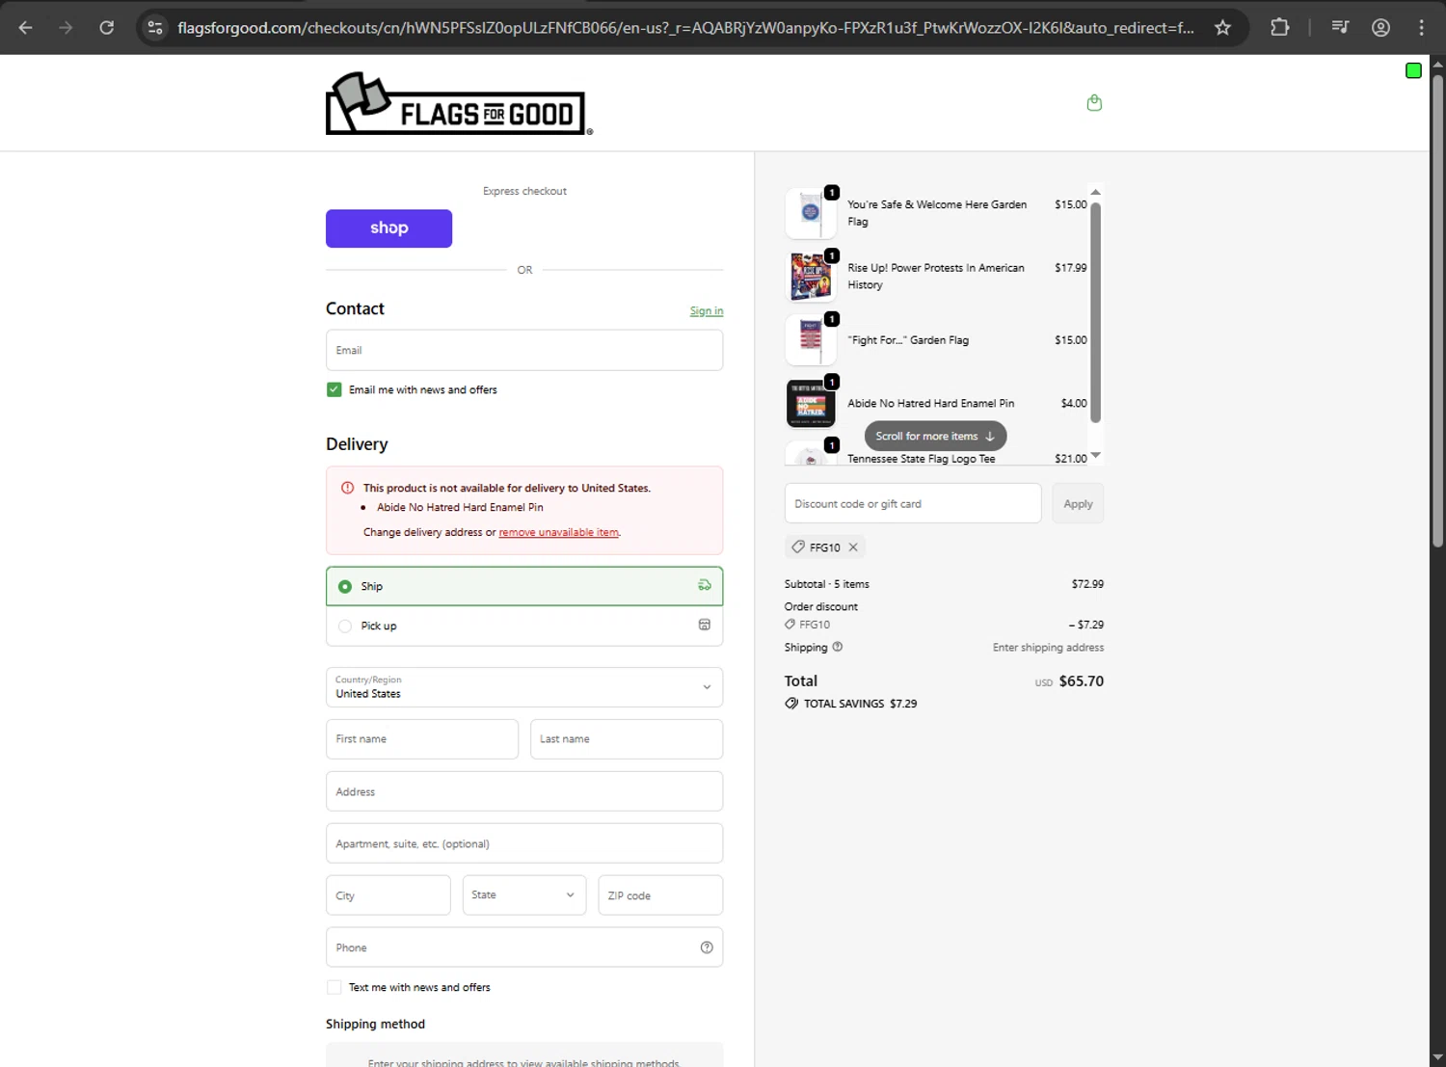Click the ZIP code field

click(660, 895)
